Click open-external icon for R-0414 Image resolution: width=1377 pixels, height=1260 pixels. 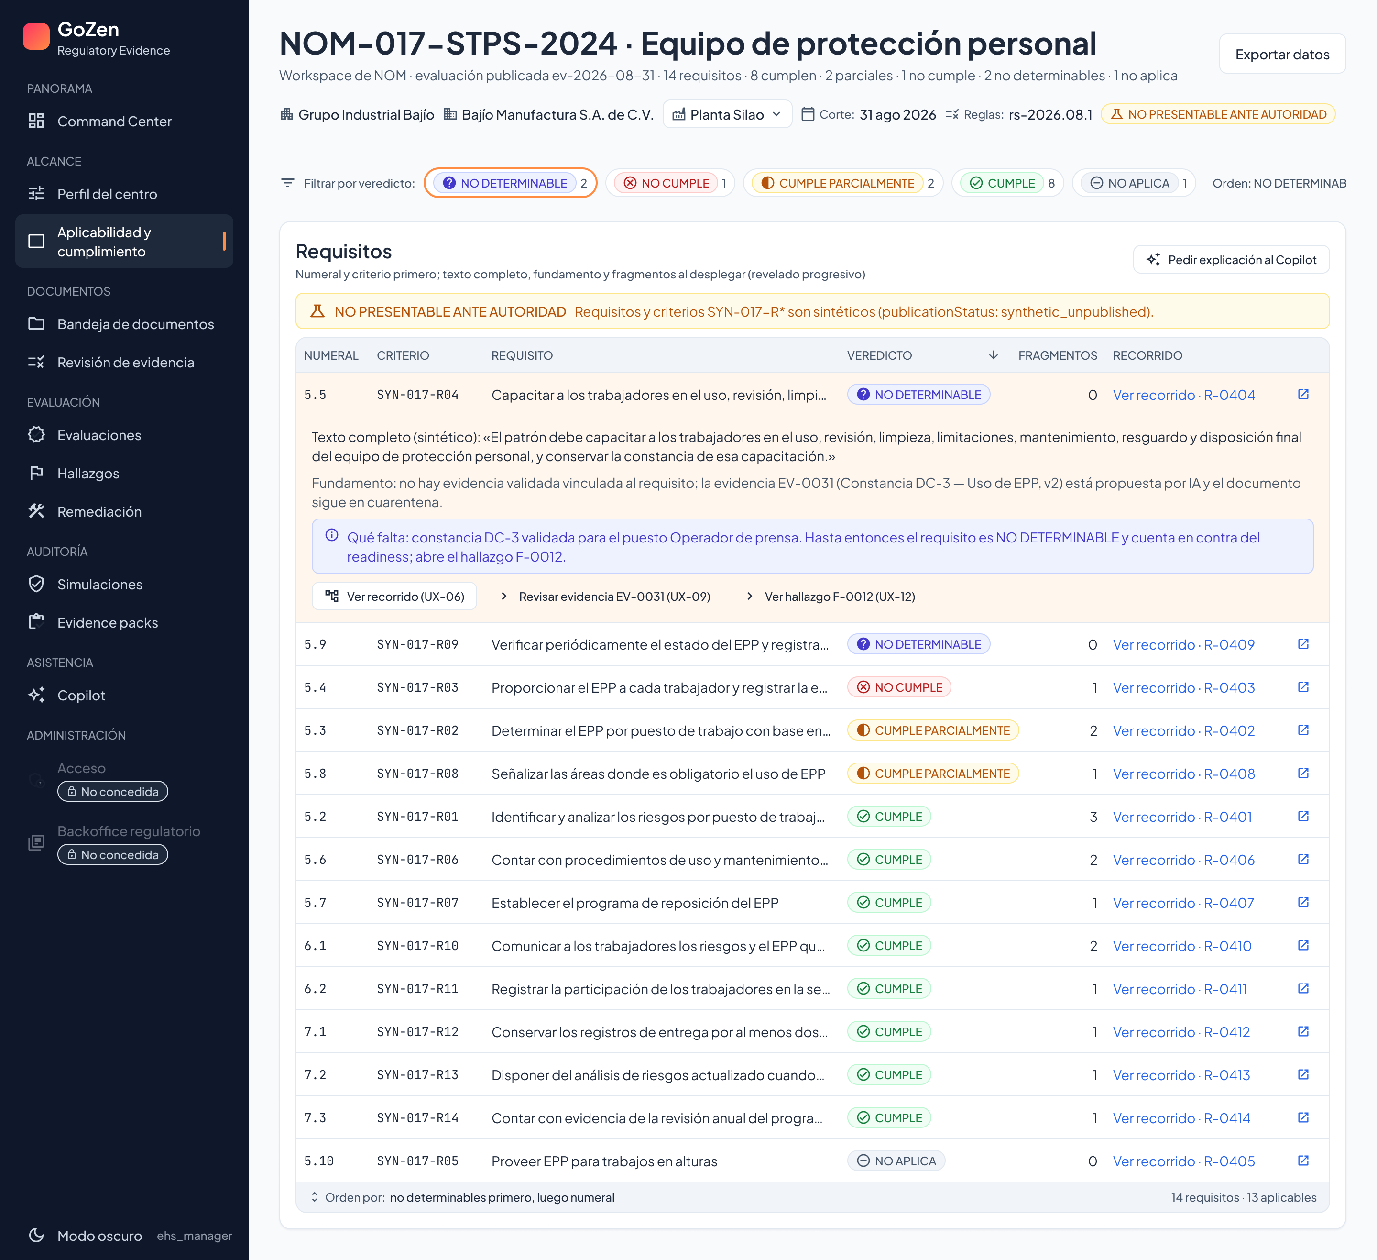point(1302,1117)
